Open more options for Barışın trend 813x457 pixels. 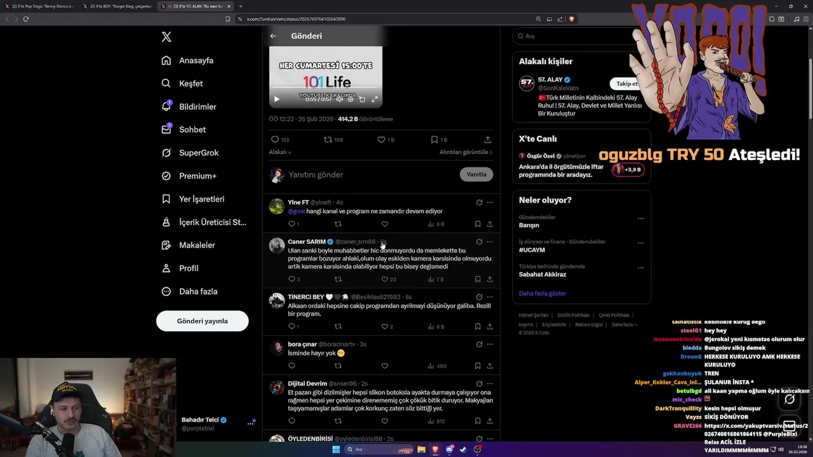(640, 218)
